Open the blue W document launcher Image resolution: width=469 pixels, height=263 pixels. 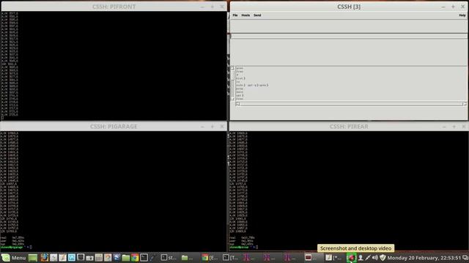(x=72, y=258)
